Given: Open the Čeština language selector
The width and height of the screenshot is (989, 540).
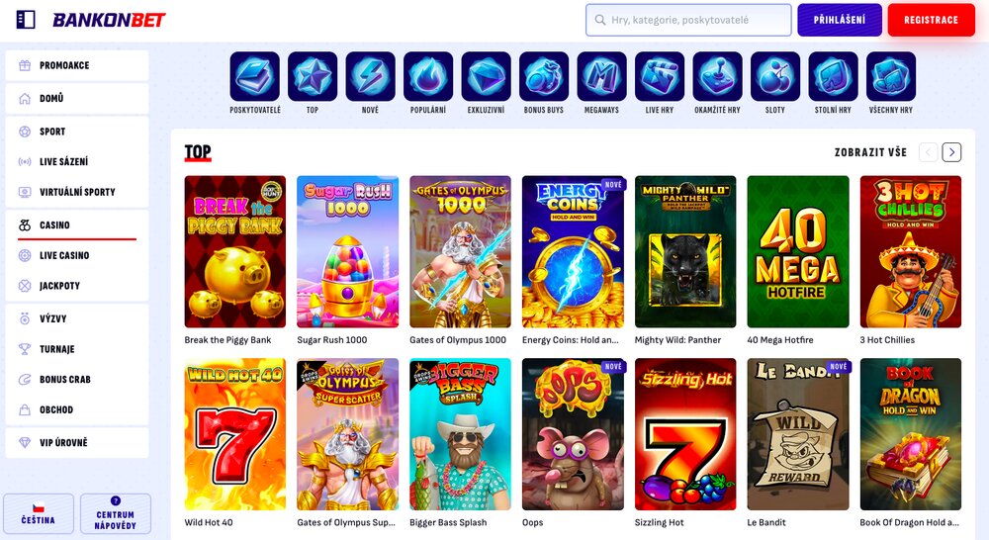Looking at the screenshot, I should click(39, 513).
